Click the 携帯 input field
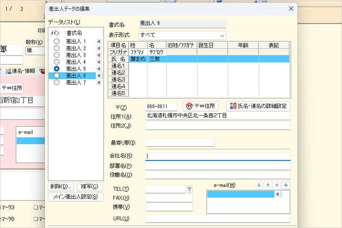 pyautogui.click(x=169, y=207)
